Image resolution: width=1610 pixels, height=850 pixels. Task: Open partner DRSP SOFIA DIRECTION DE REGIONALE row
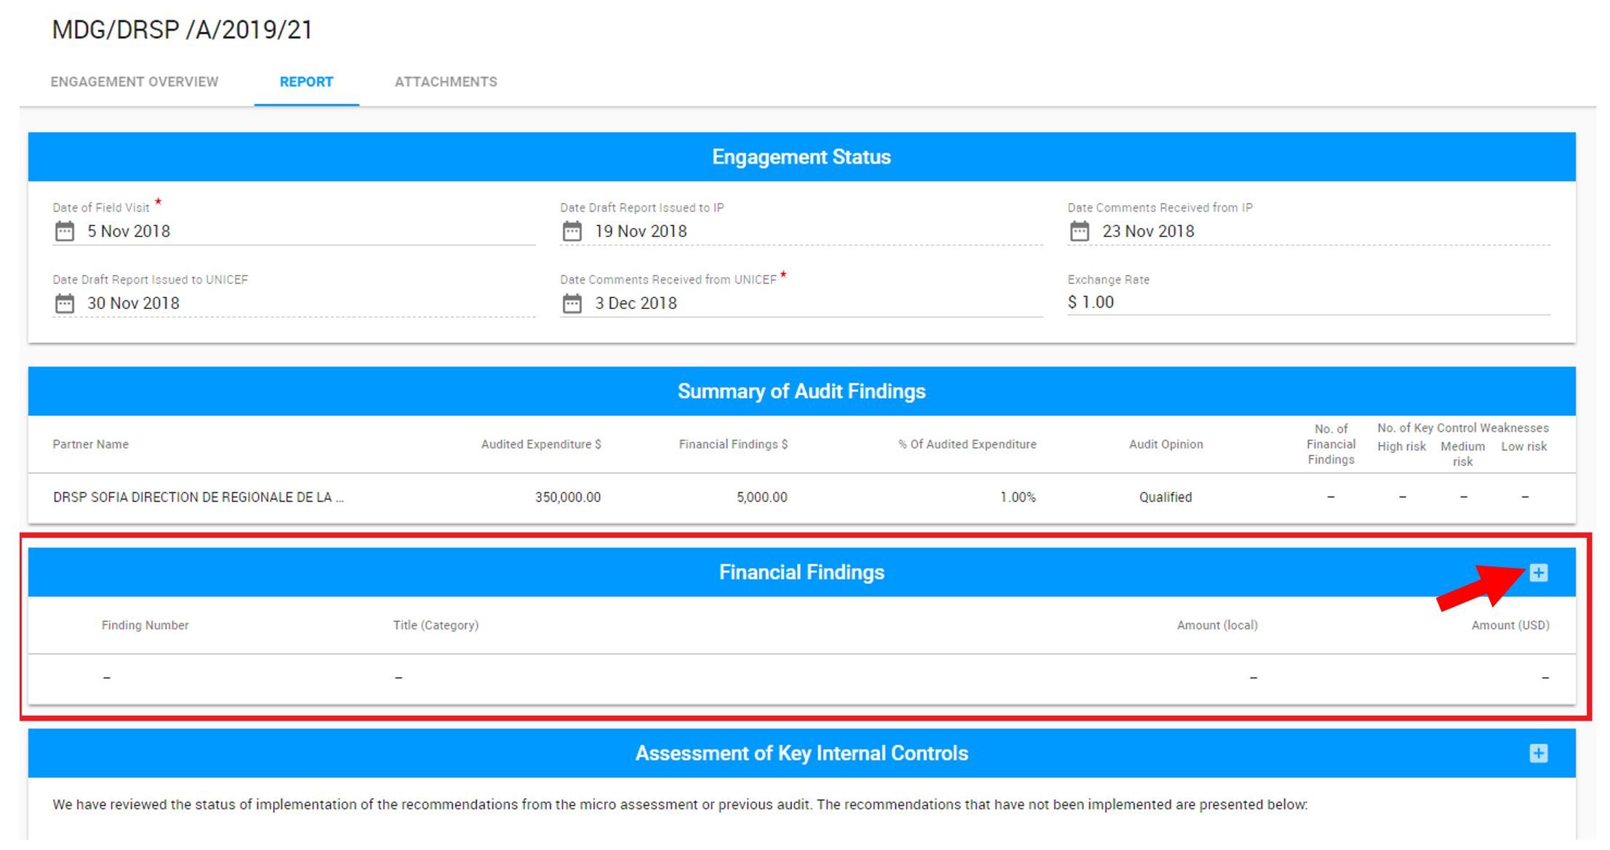click(199, 497)
